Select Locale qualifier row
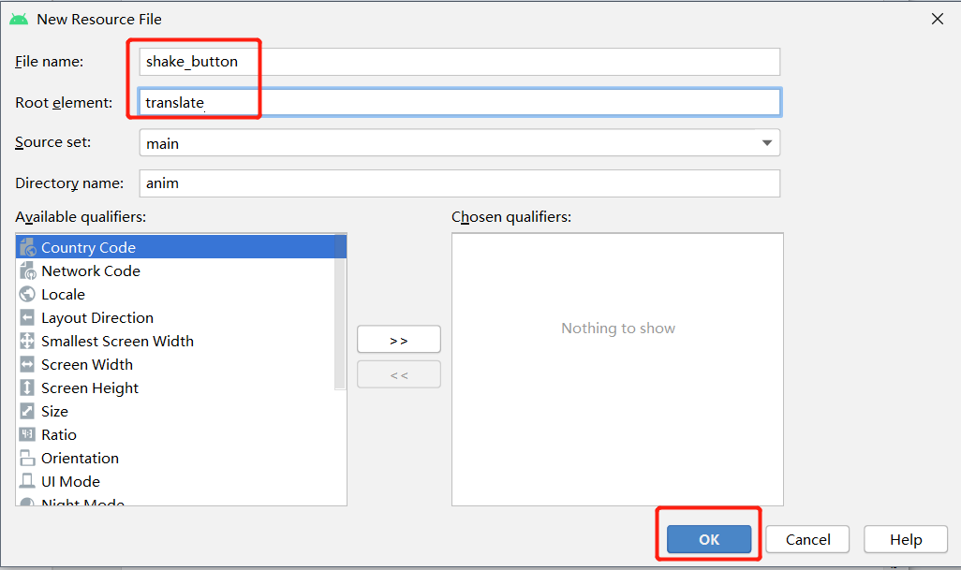Image resolution: width=961 pixels, height=570 pixels. pyautogui.click(x=175, y=295)
